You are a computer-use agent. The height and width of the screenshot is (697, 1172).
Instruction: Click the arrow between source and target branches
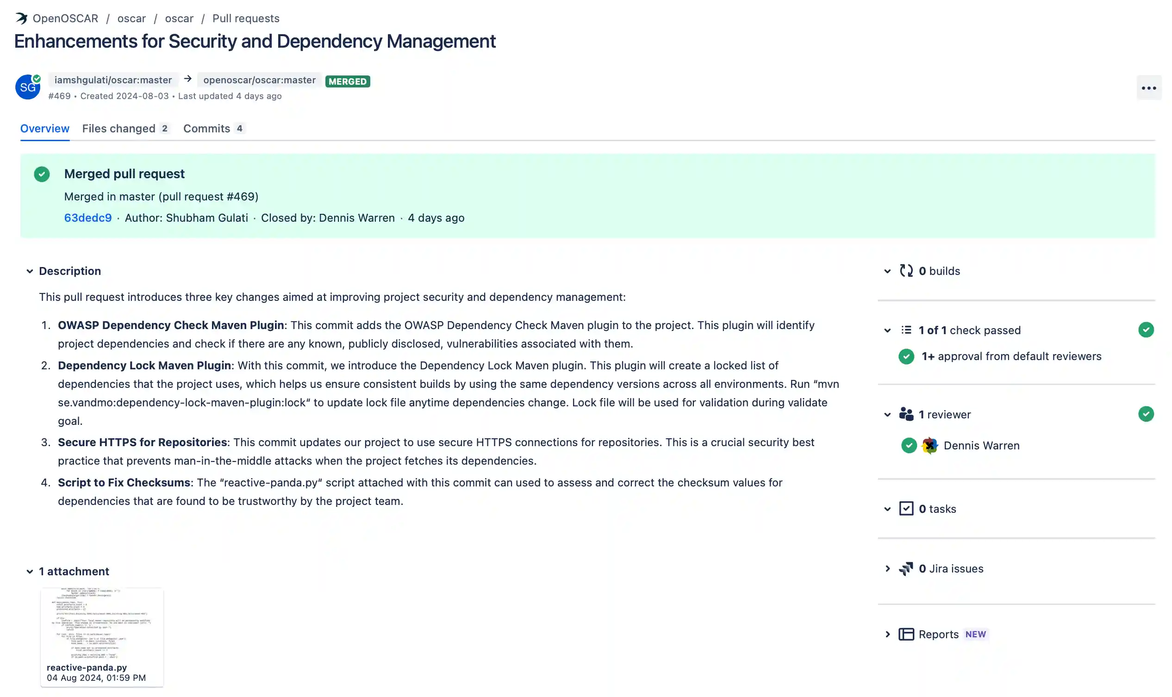pos(188,79)
